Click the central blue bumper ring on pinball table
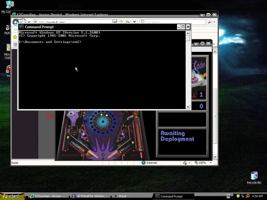The height and width of the screenshot is (200, 267). pos(103,122)
